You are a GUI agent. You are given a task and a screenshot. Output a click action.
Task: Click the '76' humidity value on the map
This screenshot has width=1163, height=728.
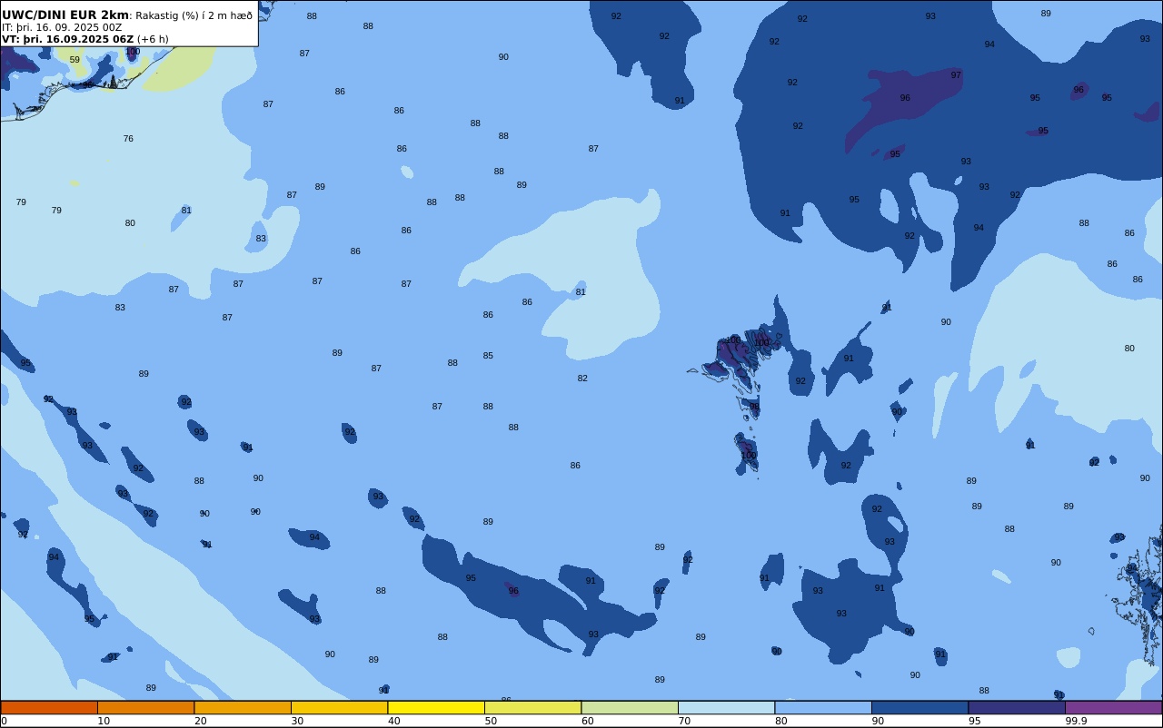[128, 139]
